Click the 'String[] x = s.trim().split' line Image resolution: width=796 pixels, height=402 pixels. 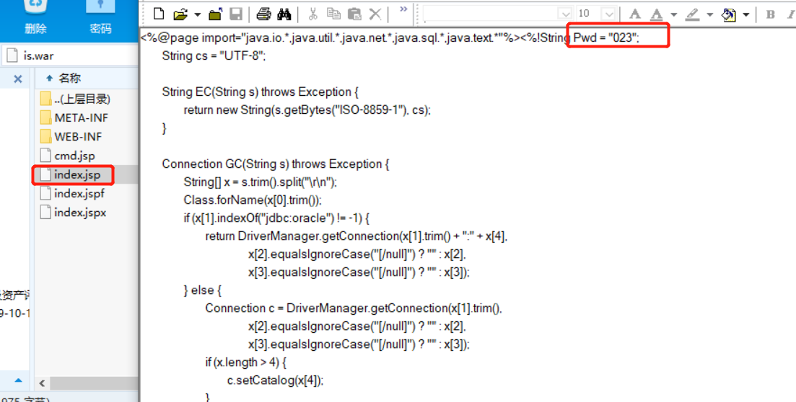point(261,182)
